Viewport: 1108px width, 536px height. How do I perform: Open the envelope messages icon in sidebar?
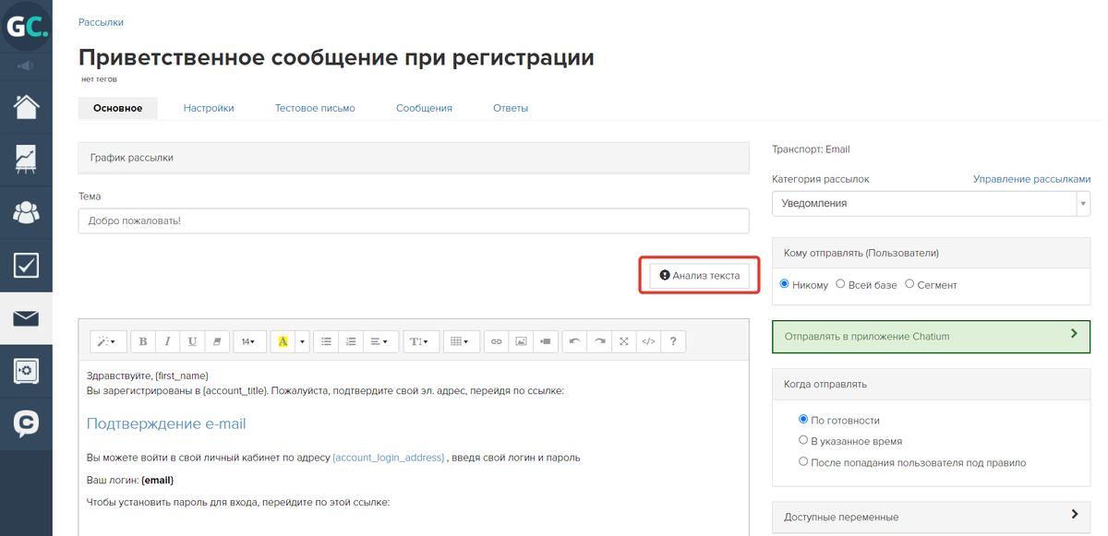[26, 319]
